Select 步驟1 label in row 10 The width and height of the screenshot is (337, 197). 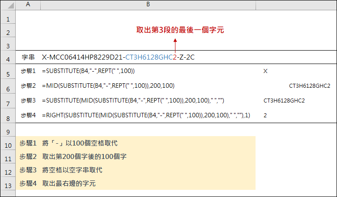pyautogui.click(x=28, y=143)
